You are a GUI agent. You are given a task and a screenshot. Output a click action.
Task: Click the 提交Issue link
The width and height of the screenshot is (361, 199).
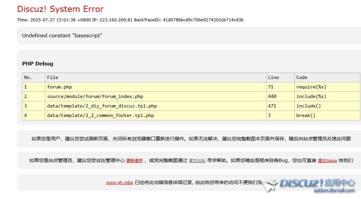tap(327, 161)
